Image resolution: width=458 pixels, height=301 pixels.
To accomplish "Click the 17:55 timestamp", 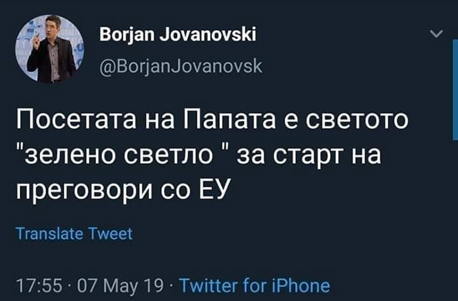I will (x=34, y=285).
